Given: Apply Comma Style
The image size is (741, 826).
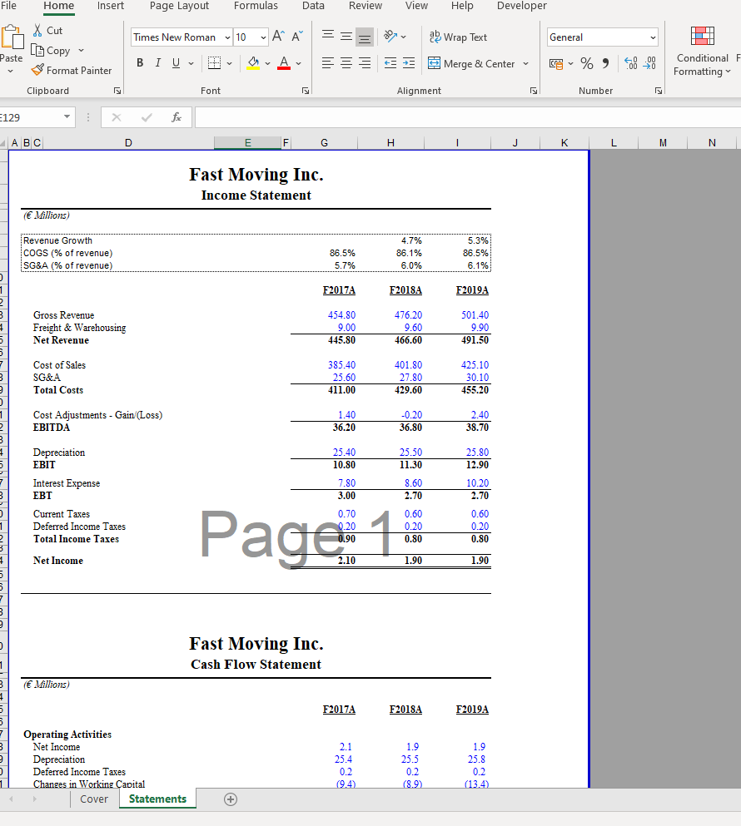Looking at the screenshot, I should click(605, 64).
